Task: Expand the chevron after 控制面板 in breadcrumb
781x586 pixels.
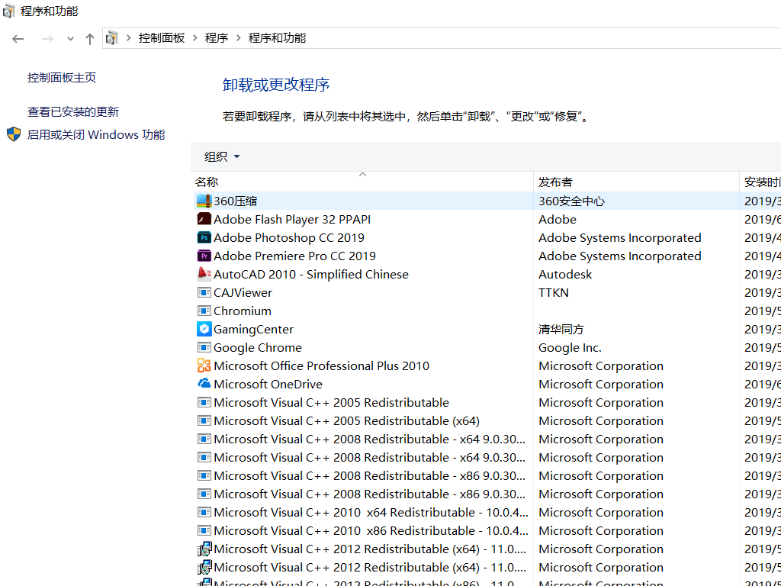Action: (x=195, y=38)
